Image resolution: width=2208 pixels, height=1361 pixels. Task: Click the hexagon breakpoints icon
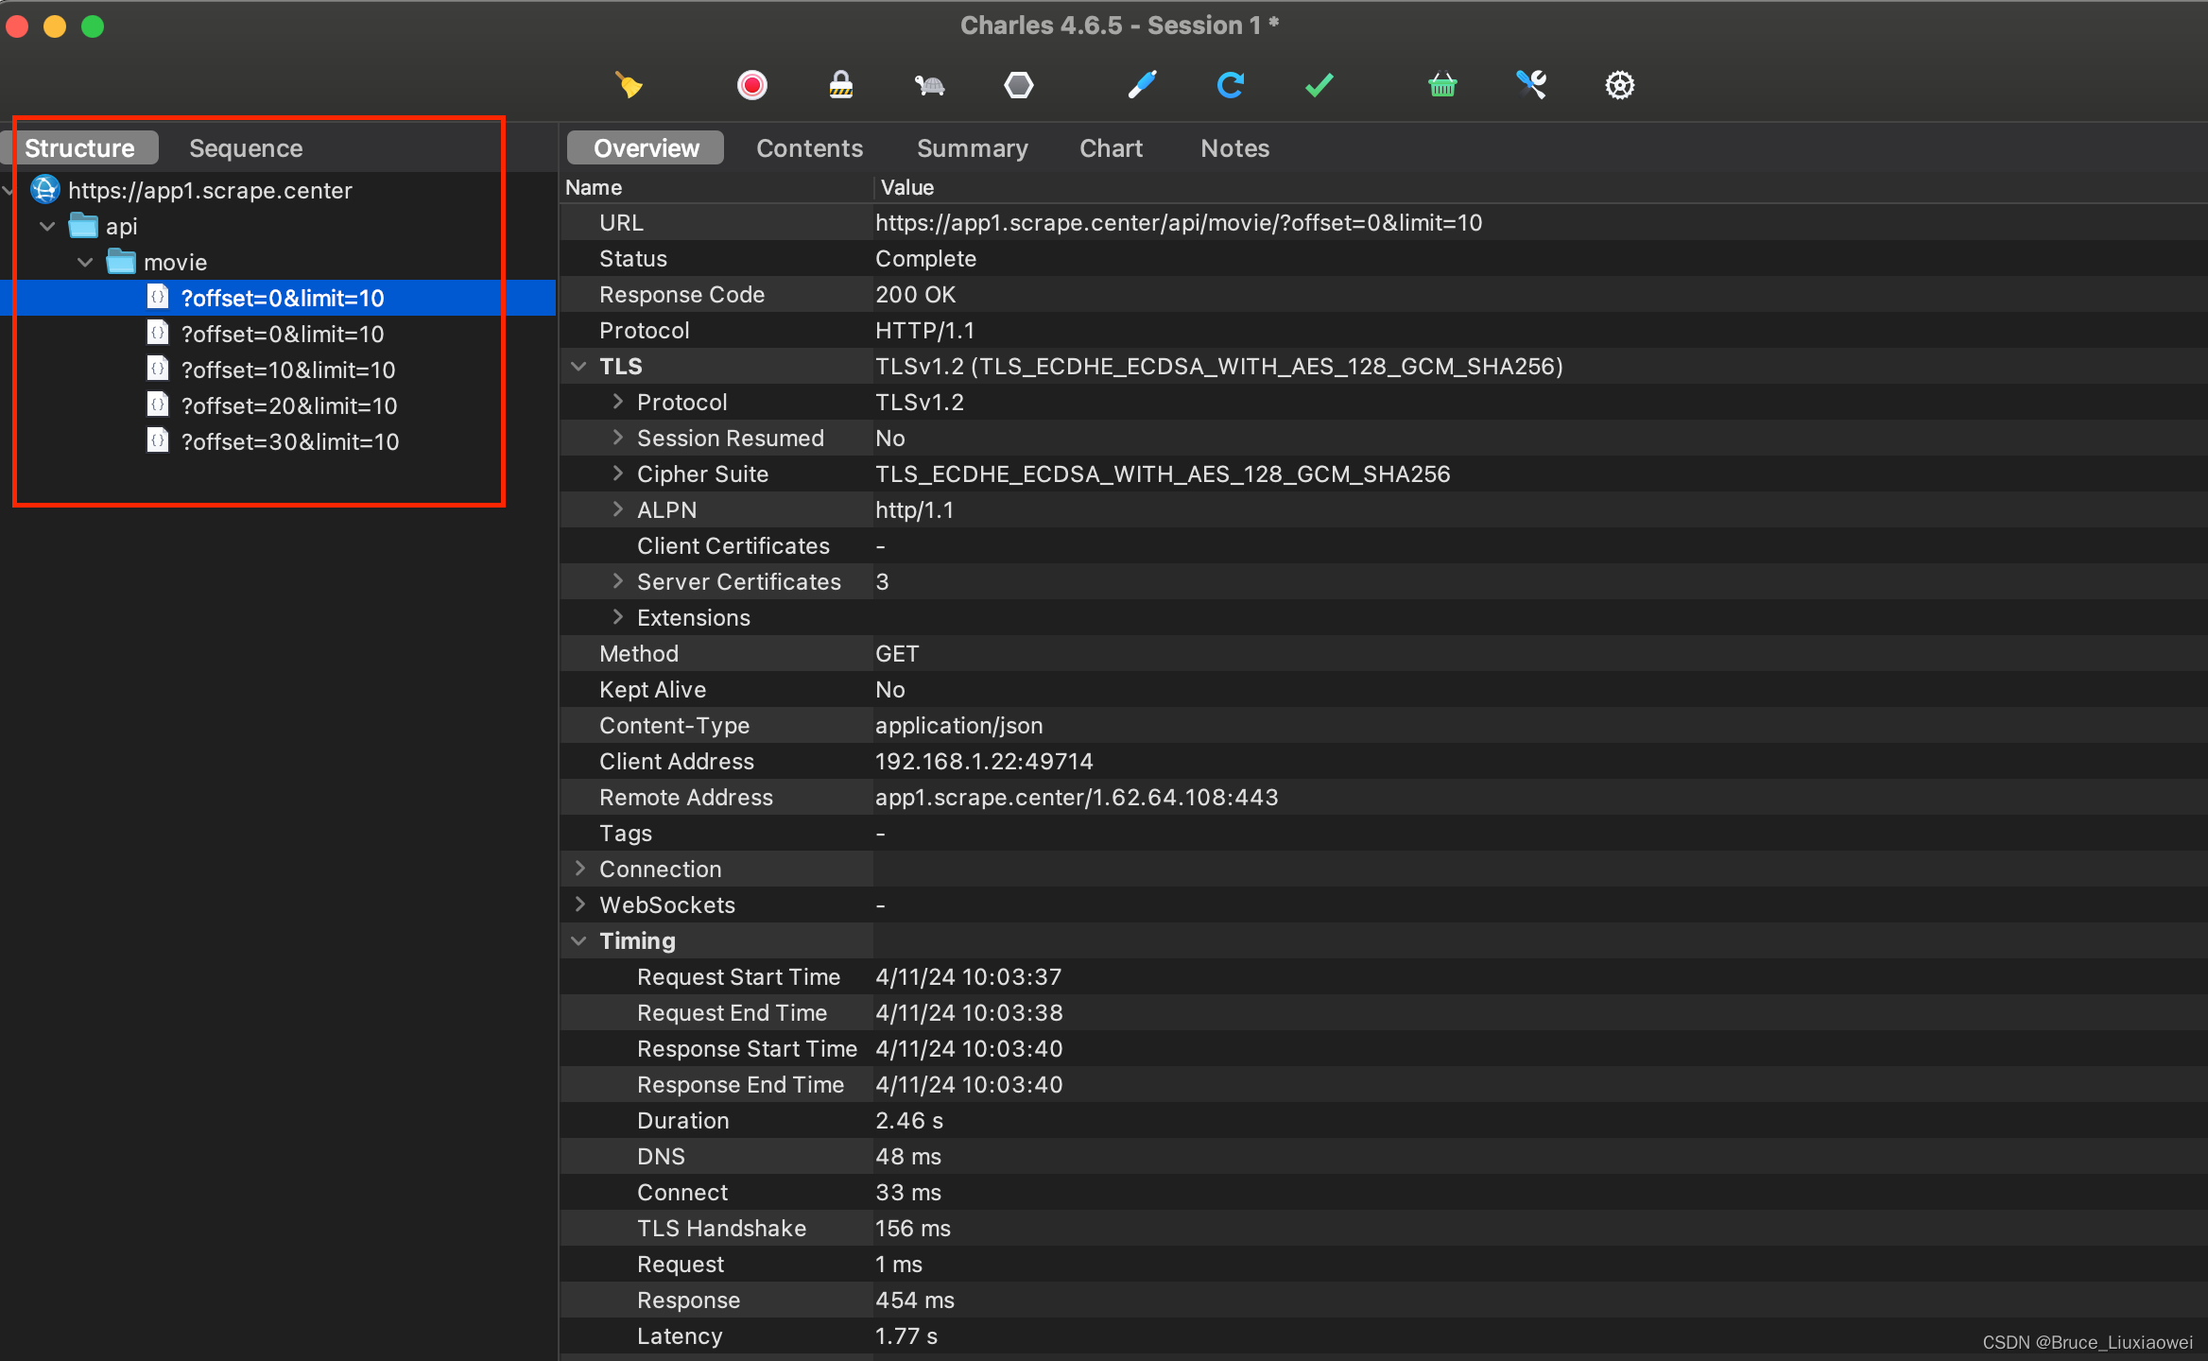(1018, 85)
